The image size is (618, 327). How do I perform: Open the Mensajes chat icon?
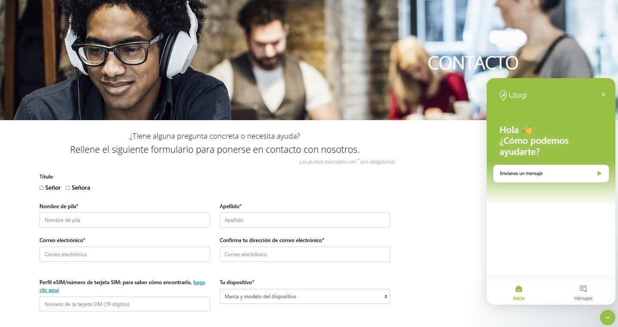pos(583,289)
